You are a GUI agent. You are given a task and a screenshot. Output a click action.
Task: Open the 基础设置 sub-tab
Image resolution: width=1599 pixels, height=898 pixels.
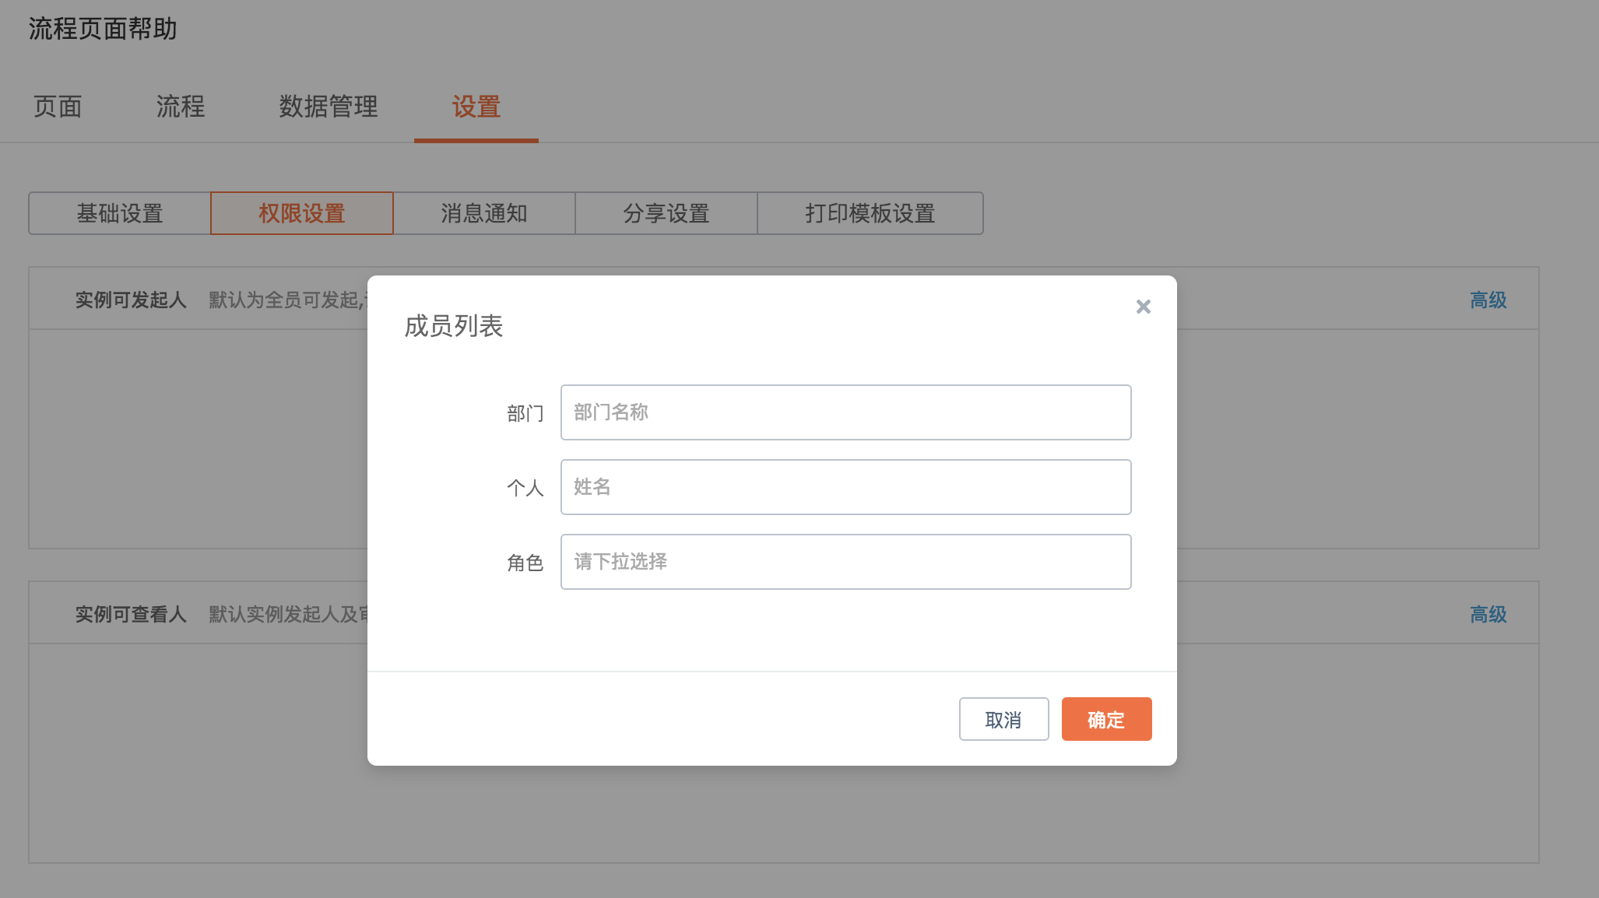(120, 213)
